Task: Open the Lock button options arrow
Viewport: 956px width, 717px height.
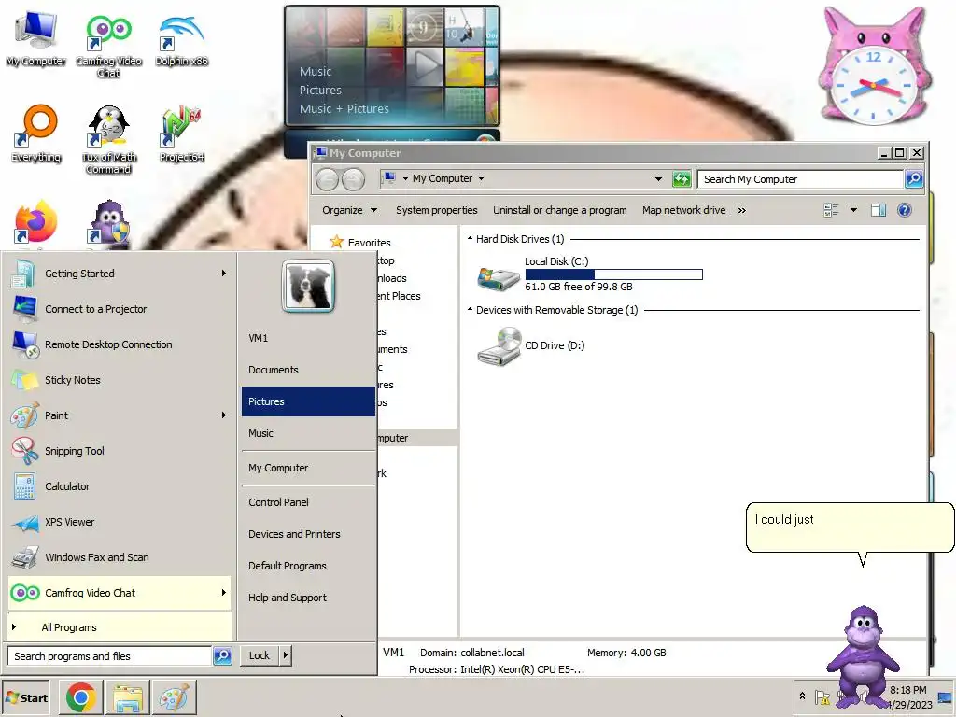Action: tap(285, 655)
